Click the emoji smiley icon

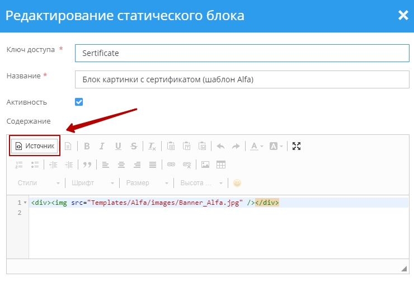pos(237,183)
